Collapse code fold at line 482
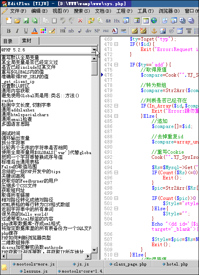199x275 pixels. (x=116, y=106)
